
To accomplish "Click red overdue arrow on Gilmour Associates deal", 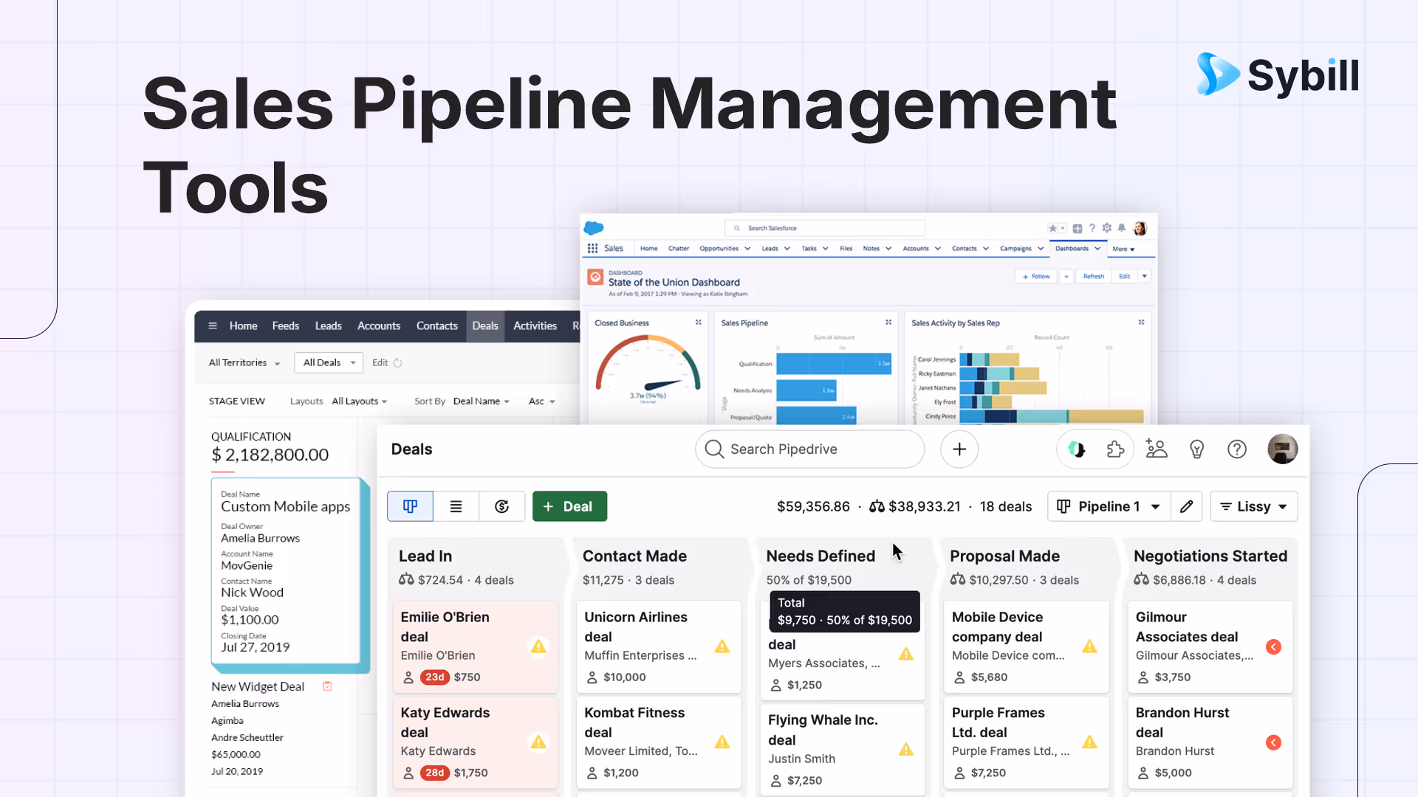I will (1273, 647).
